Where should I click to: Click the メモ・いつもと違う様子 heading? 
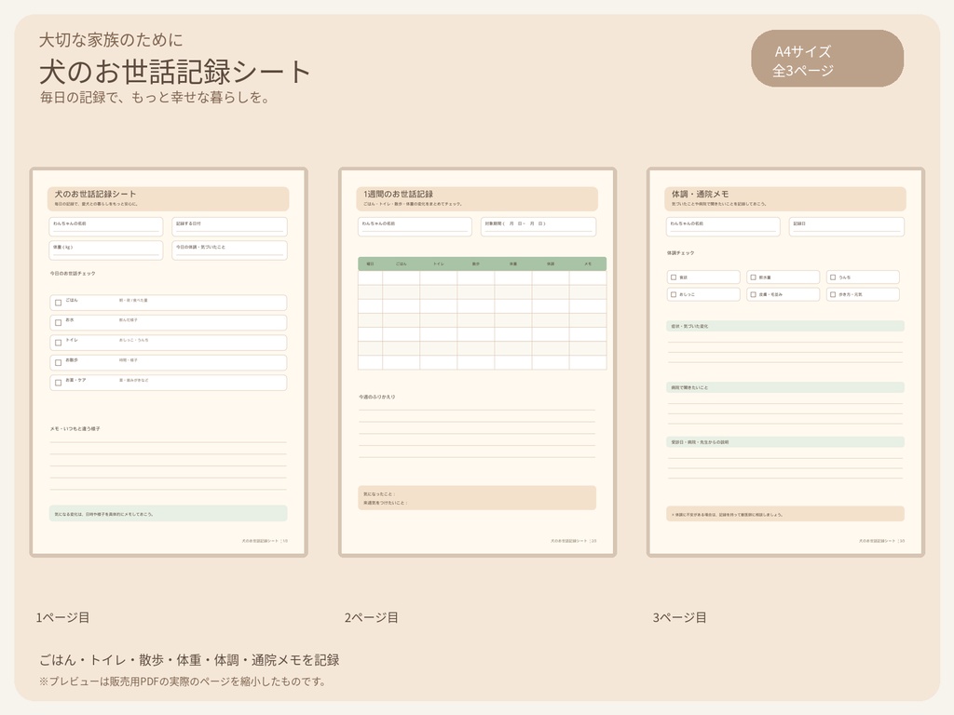(75, 428)
